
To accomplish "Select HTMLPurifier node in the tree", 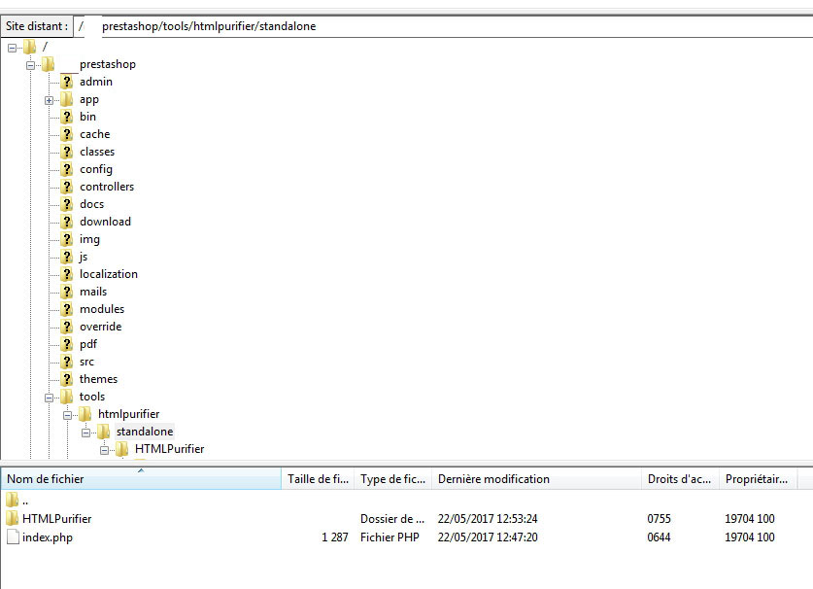I will click(x=170, y=449).
